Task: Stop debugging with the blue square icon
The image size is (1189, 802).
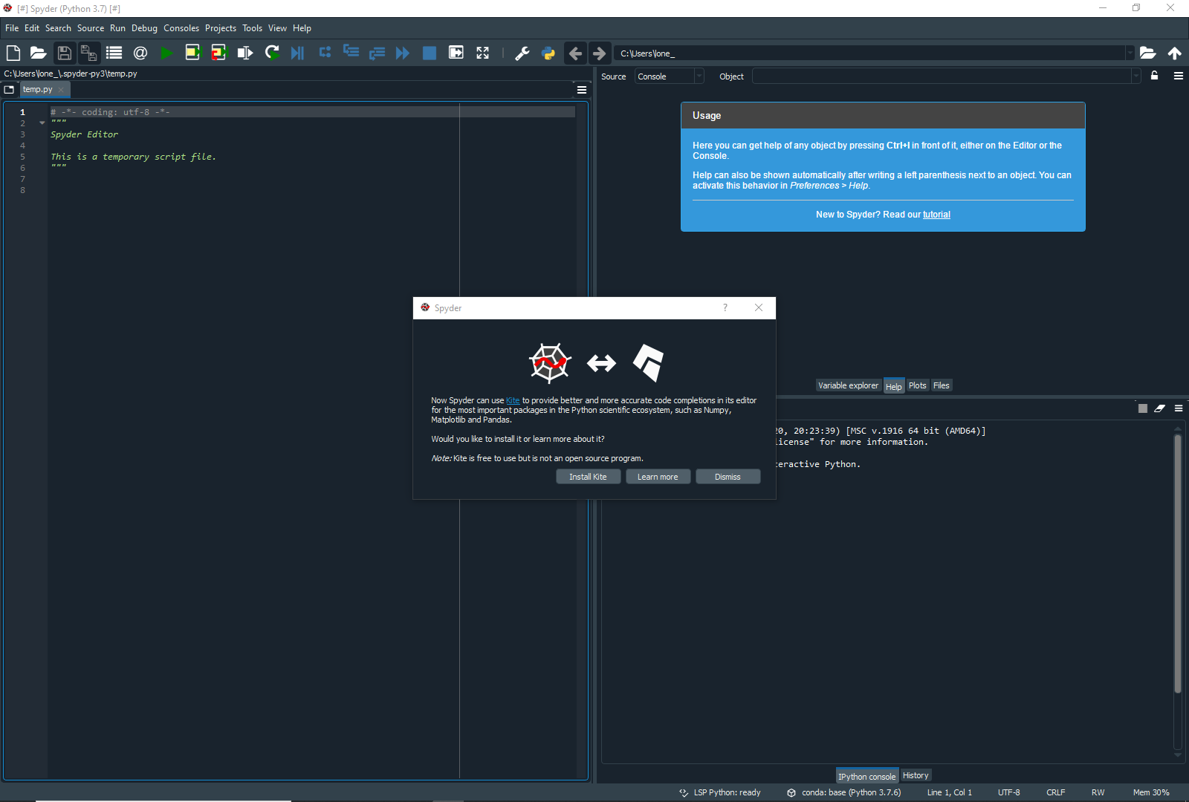Action: coord(429,53)
